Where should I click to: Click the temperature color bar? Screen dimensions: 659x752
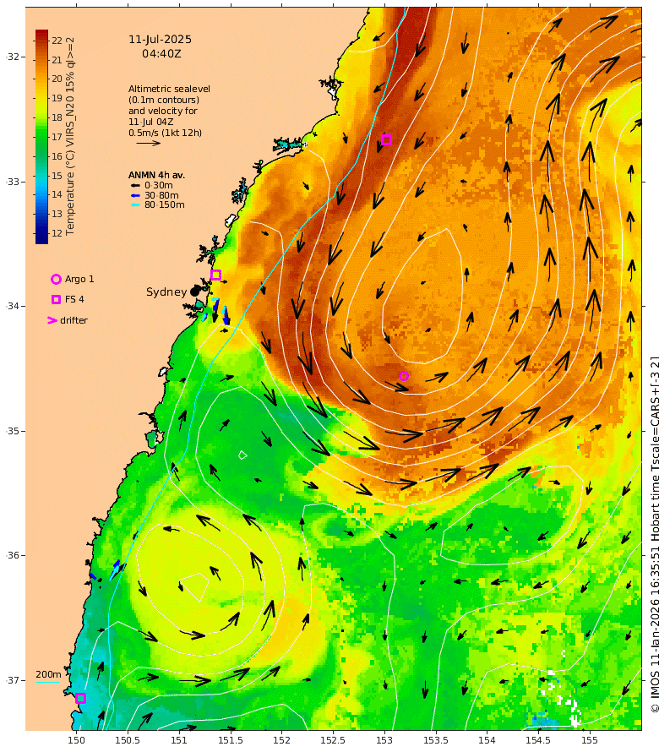click(x=41, y=137)
